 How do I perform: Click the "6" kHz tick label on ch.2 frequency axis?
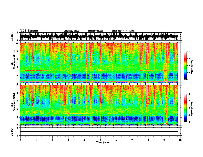click(18, 101)
